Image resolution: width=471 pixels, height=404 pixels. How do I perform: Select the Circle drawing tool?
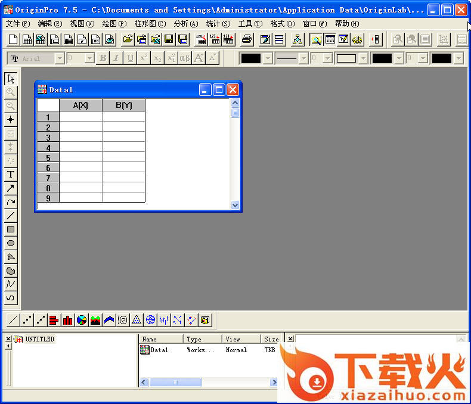tap(11, 243)
